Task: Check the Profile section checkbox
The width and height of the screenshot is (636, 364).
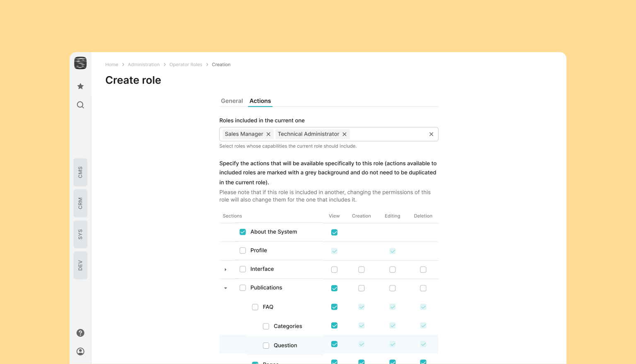Action: coord(243,251)
